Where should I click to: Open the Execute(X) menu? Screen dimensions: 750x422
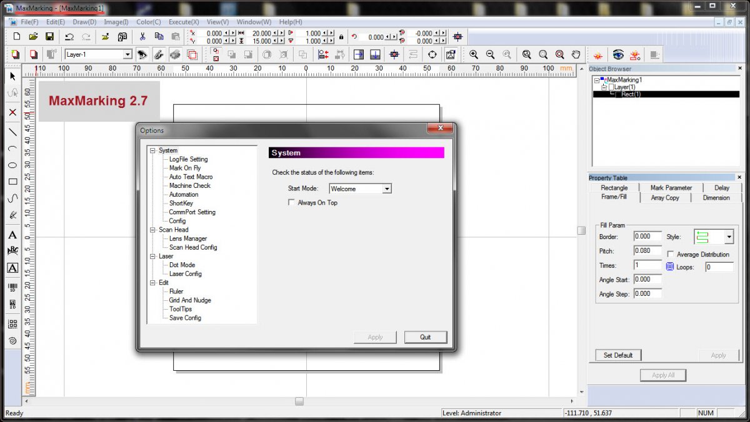pyautogui.click(x=184, y=22)
